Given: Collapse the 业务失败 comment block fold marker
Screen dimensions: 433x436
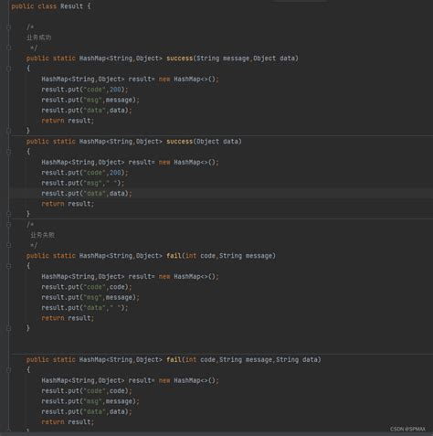Looking at the screenshot, I should pyautogui.click(x=8, y=225).
